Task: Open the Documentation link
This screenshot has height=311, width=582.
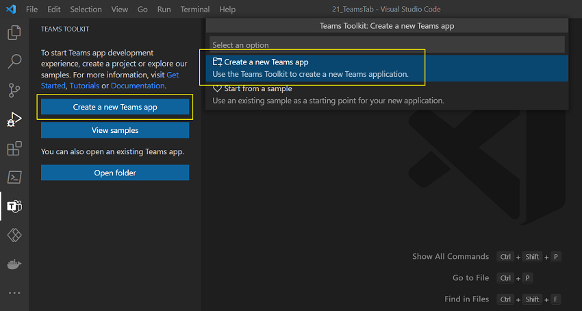Action: [x=138, y=86]
